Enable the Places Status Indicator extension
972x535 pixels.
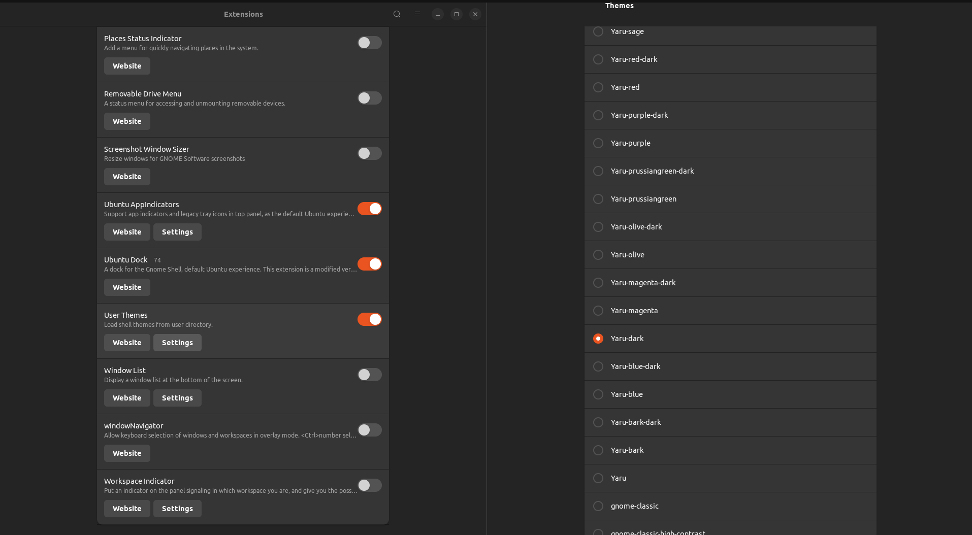[x=369, y=43]
